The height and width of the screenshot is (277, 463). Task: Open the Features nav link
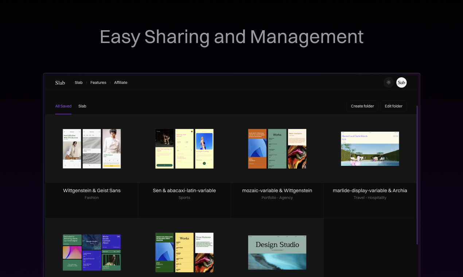point(98,83)
